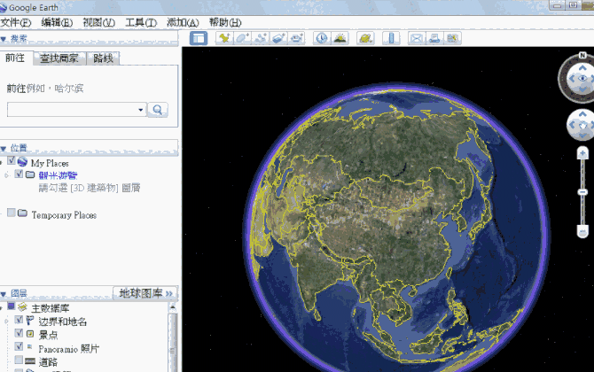Click the historical imagery clock icon
Image resolution: width=594 pixels, height=372 pixels.
coord(321,38)
